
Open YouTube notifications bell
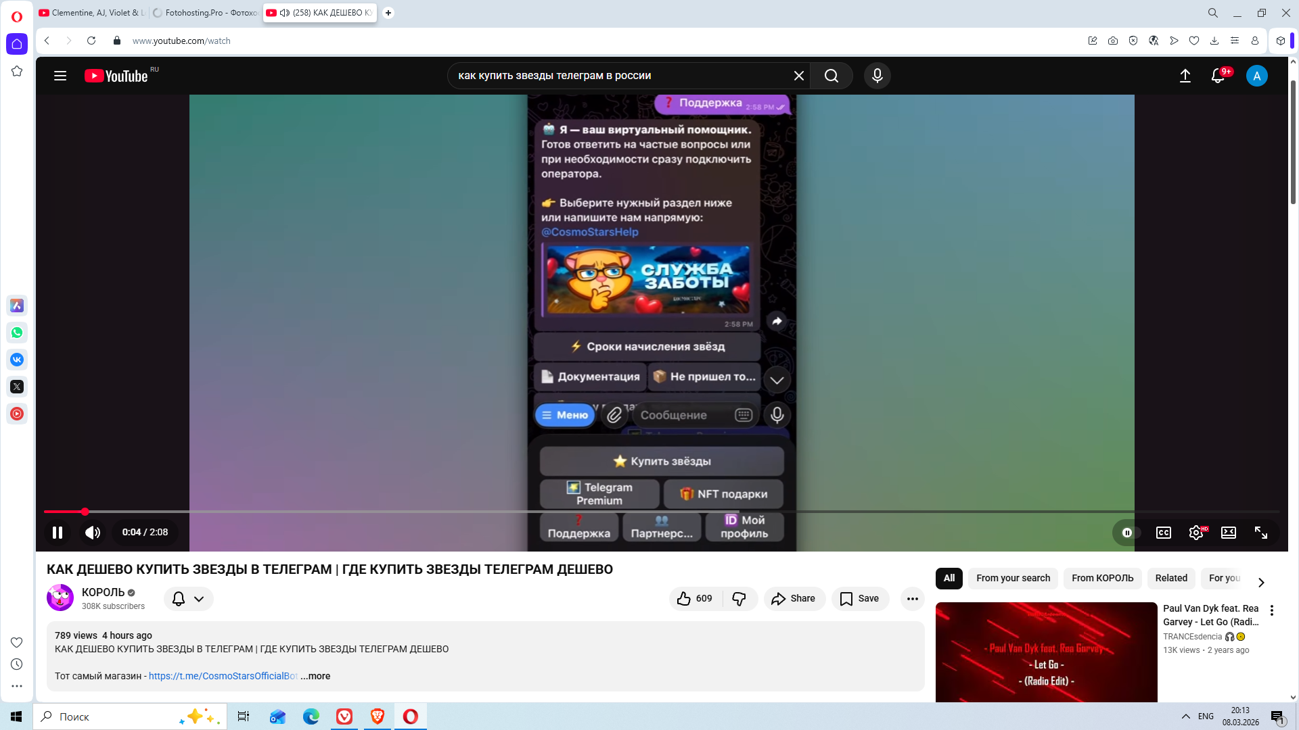(x=1218, y=76)
